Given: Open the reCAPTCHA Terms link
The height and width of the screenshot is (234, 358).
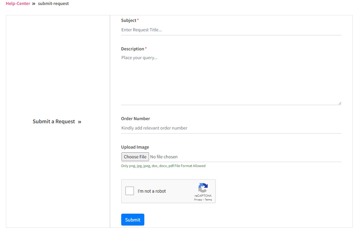Looking at the screenshot, I should (x=208, y=200).
